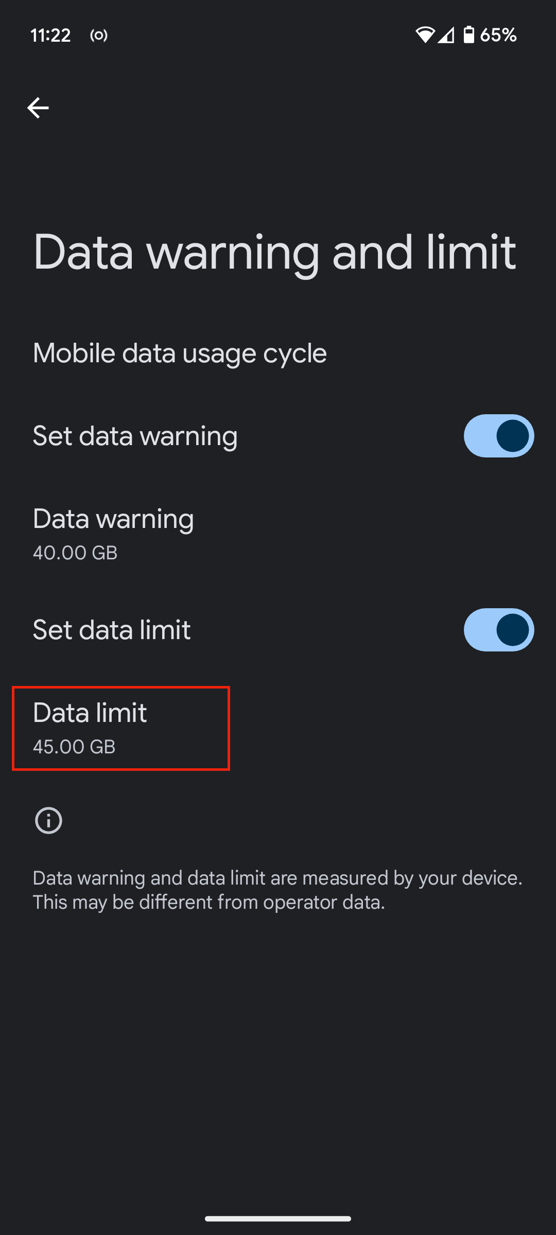Tap the 11:22 clock in status bar
Screen dimensions: 556x1235
point(50,36)
